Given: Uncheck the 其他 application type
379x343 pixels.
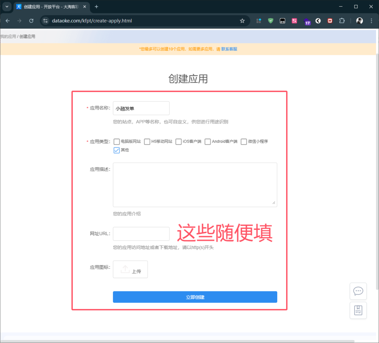Looking at the screenshot, I should click(116, 150).
